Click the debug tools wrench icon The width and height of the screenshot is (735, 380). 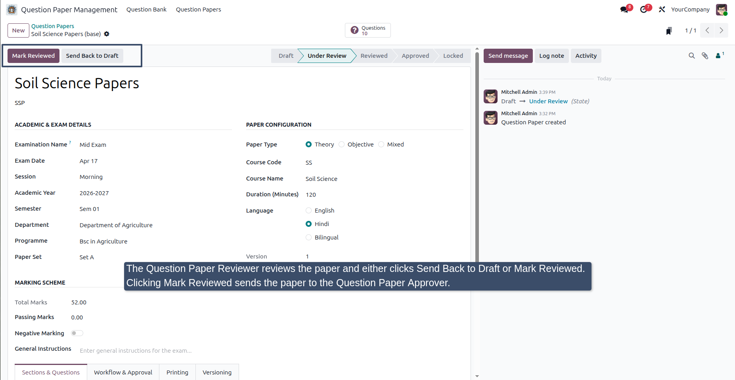coord(662,9)
